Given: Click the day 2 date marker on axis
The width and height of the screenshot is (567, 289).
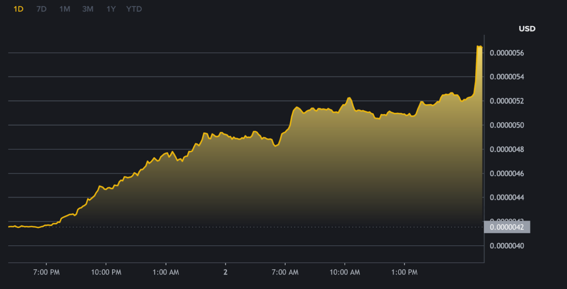Looking at the screenshot, I should pyautogui.click(x=225, y=272).
